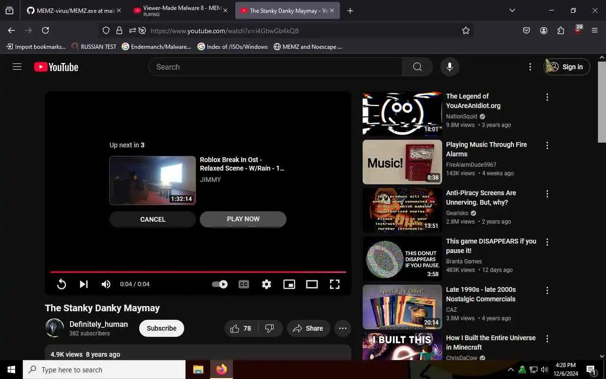This screenshot has height=379, width=606.
Task: Open menu for Universe in Minecraft video
Action: 547,339
